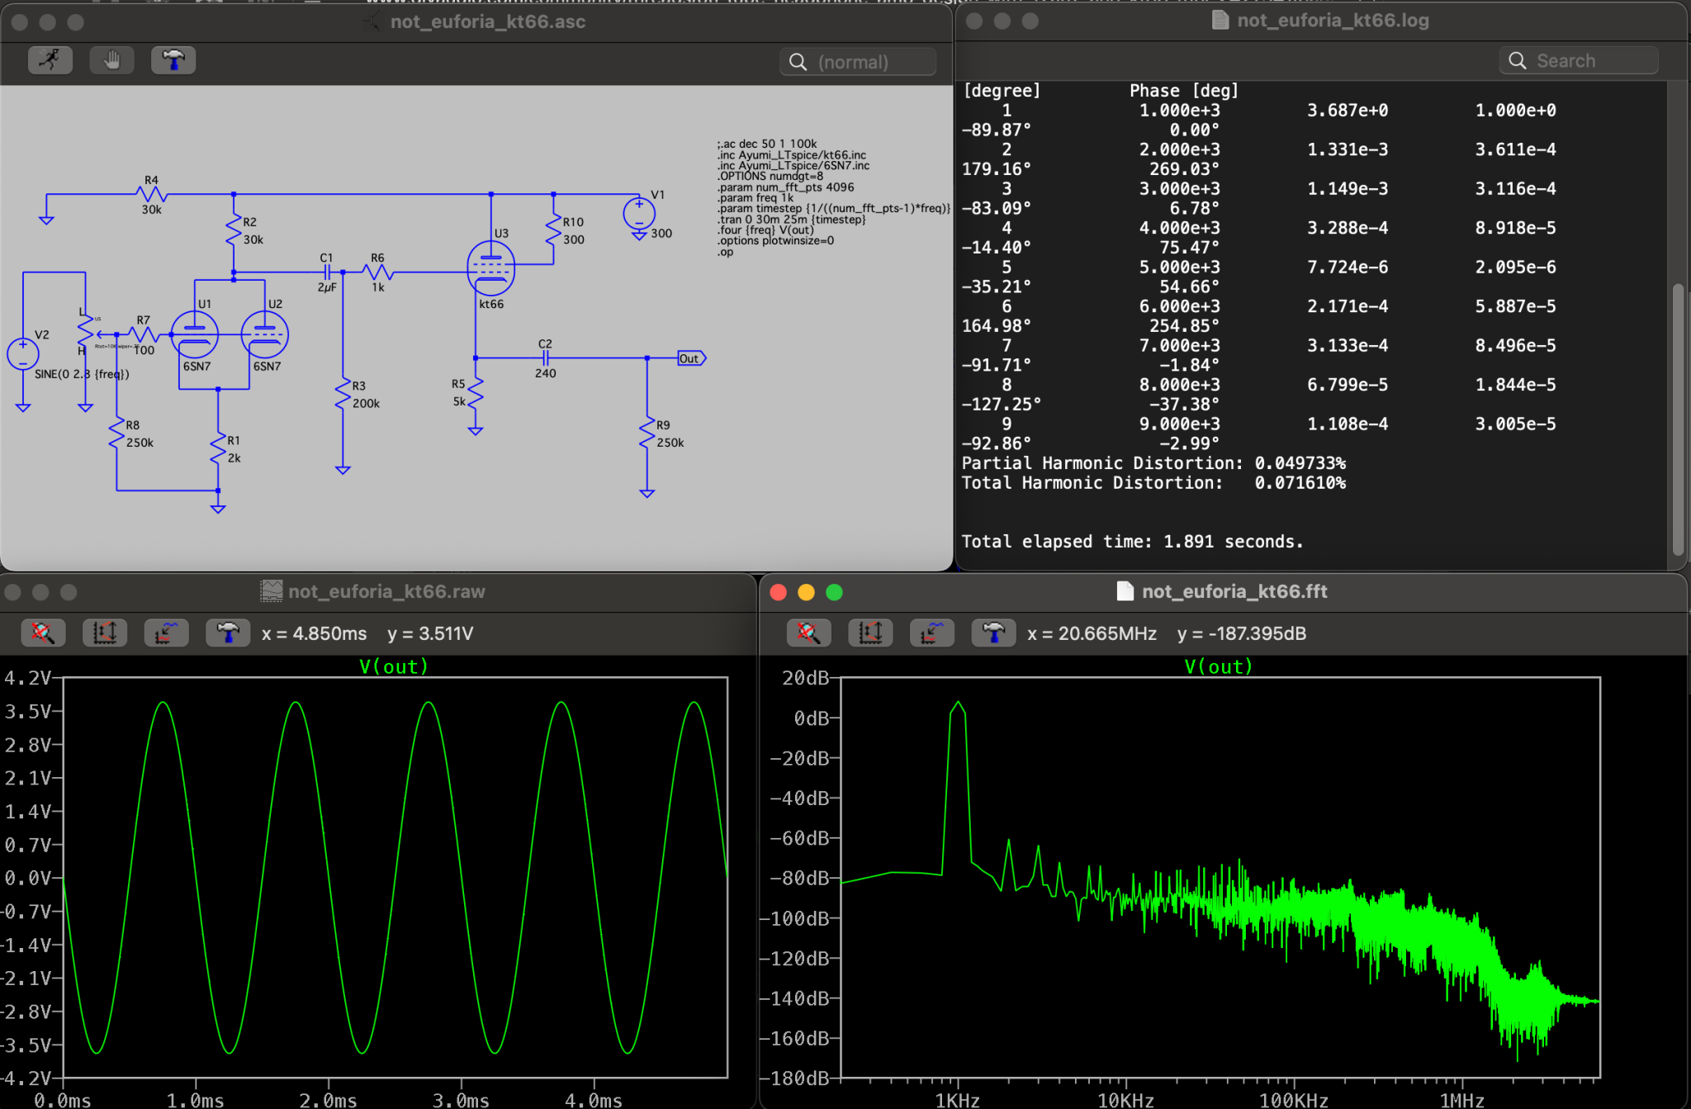
Task: Minimize the FFT window with yellow button
Action: pyautogui.click(x=806, y=591)
